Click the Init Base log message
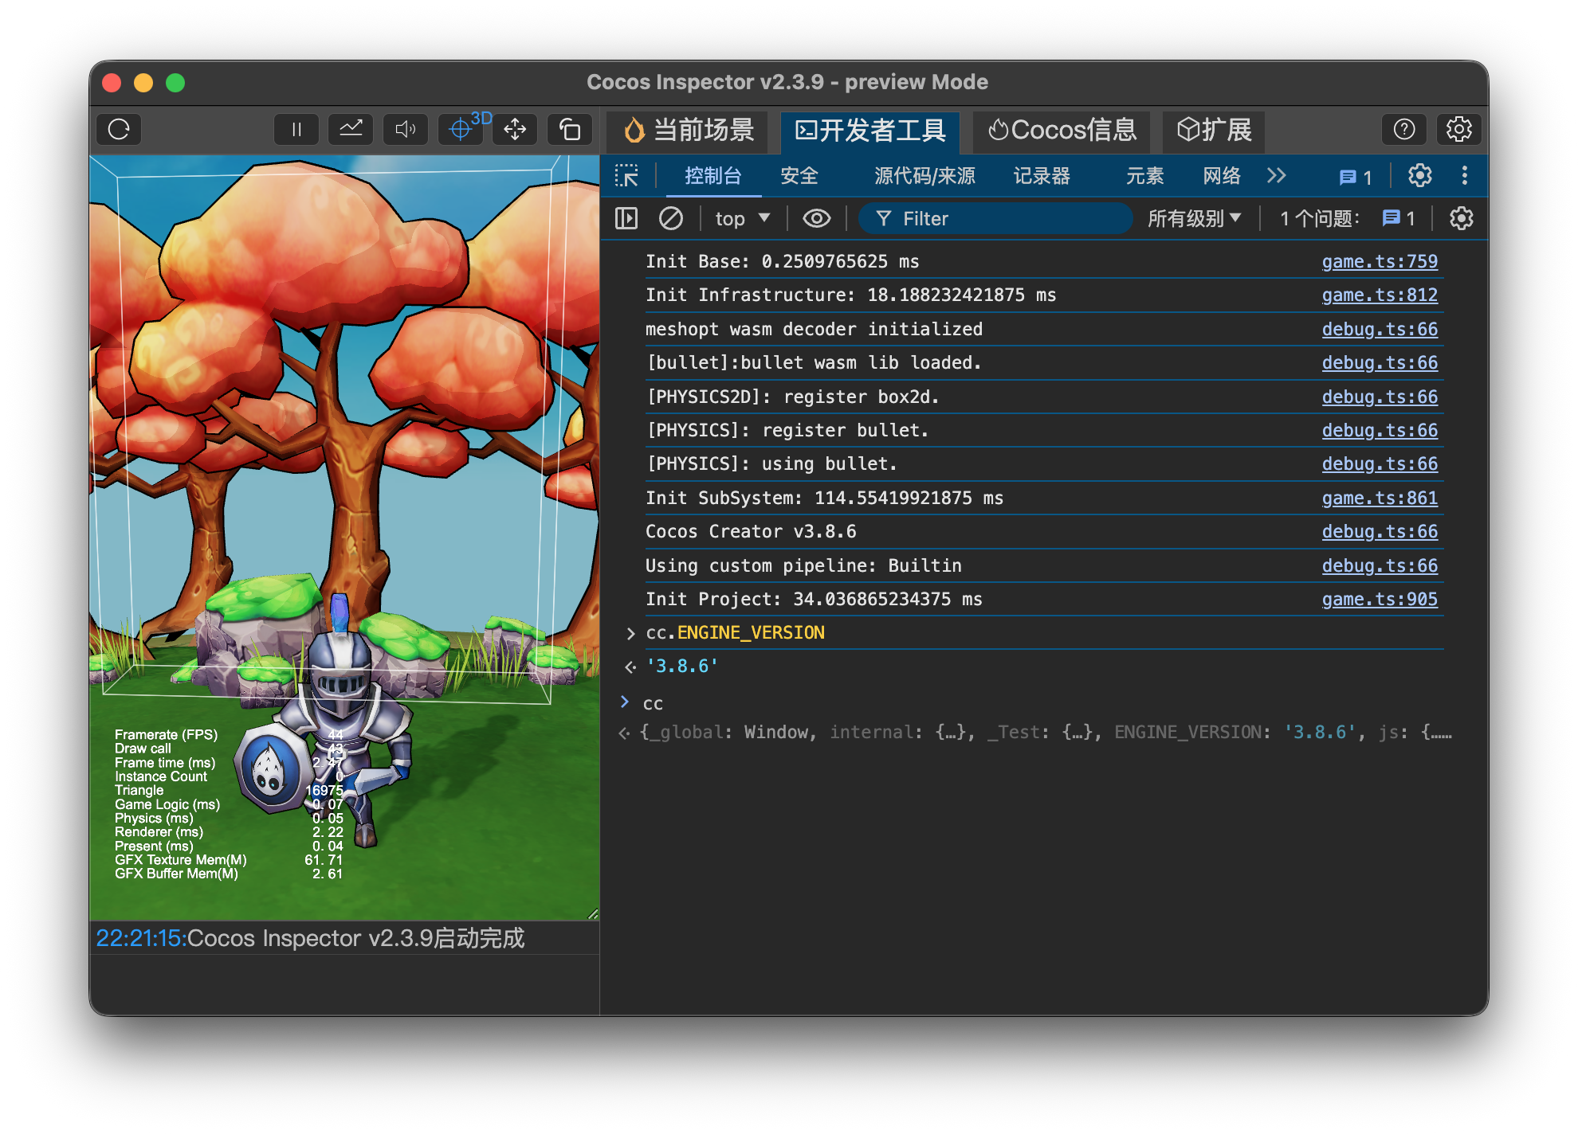1578x1134 pixels. tap(782, 262)
